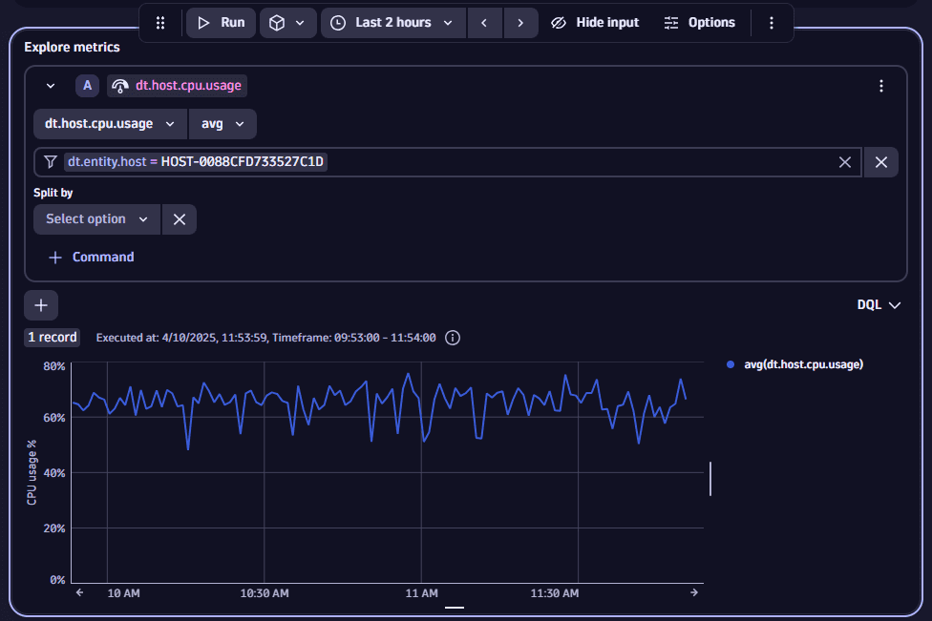Click the 0% y-axis label

tap(57, 580)
